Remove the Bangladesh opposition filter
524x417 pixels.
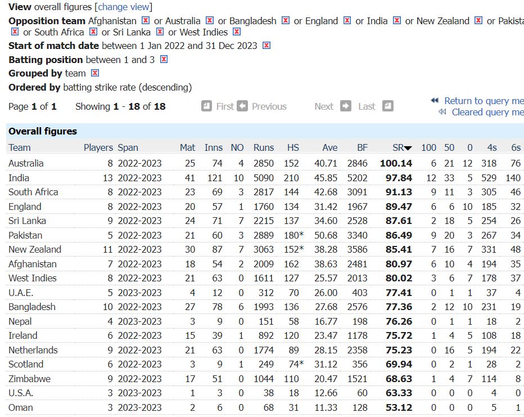[286, 21]
